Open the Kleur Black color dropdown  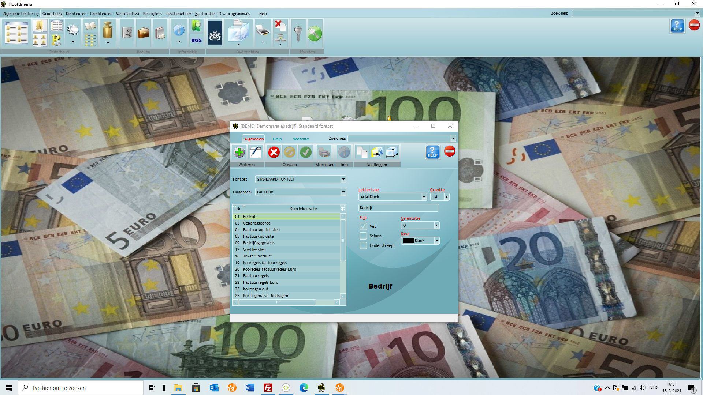(x=436, y=241)
